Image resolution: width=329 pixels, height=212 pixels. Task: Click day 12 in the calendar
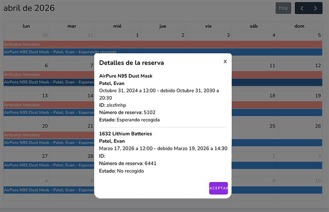pos(317,66)
